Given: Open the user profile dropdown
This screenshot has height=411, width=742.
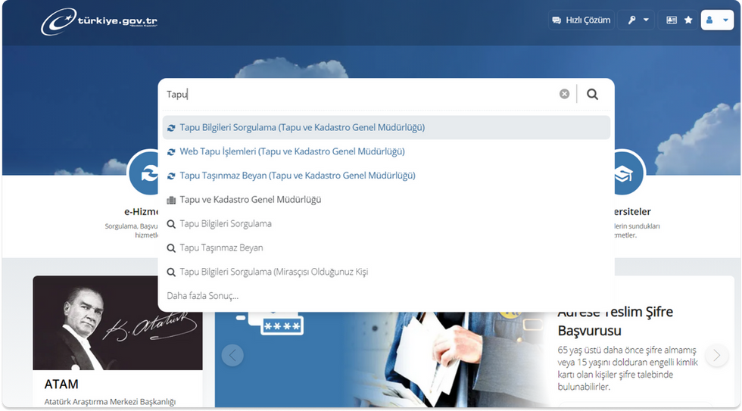Looking at the screenshot, I should click(717, 20).
